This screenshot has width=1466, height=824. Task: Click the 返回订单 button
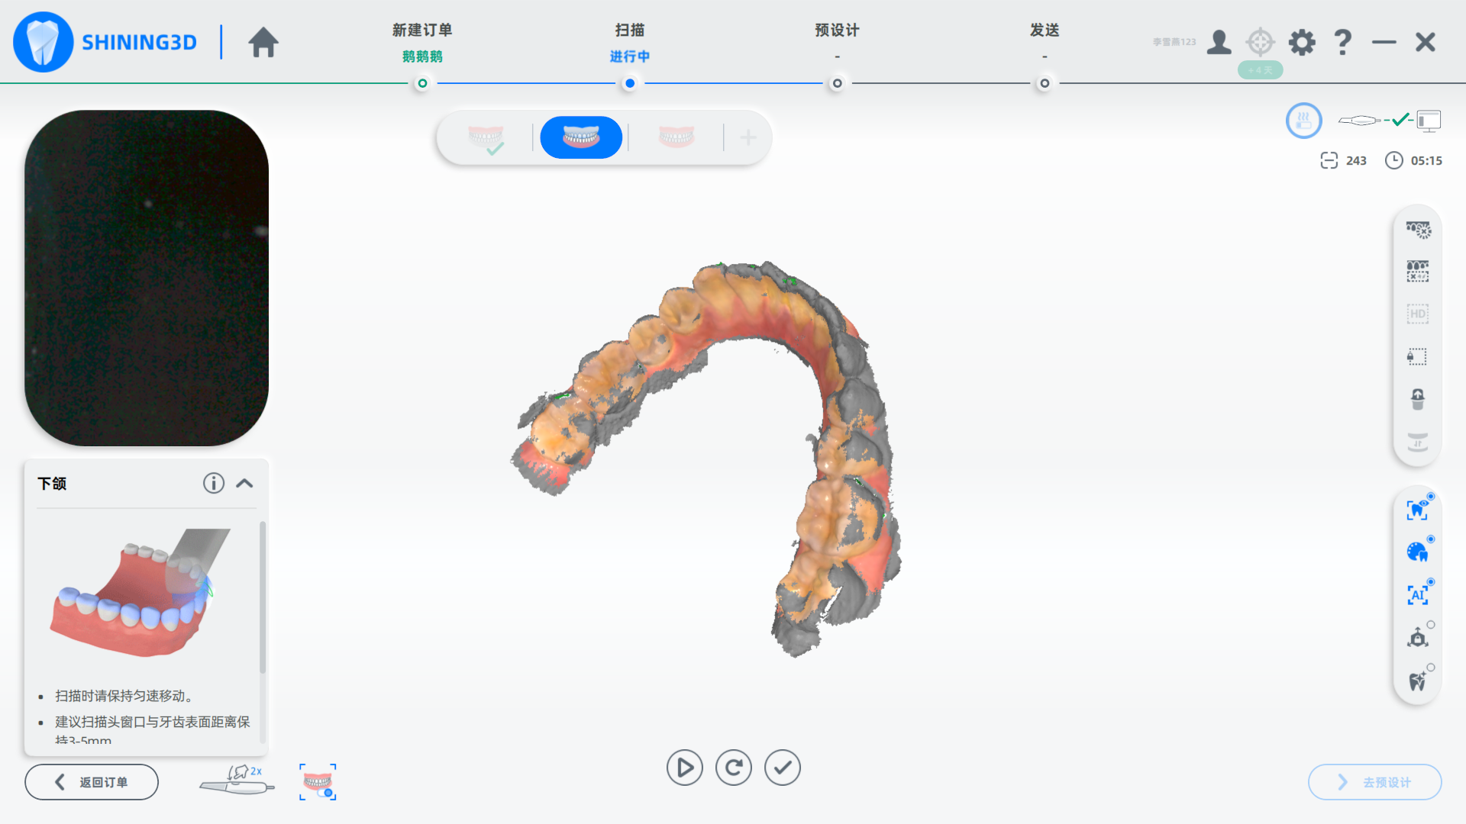click(x=92, y=782)
